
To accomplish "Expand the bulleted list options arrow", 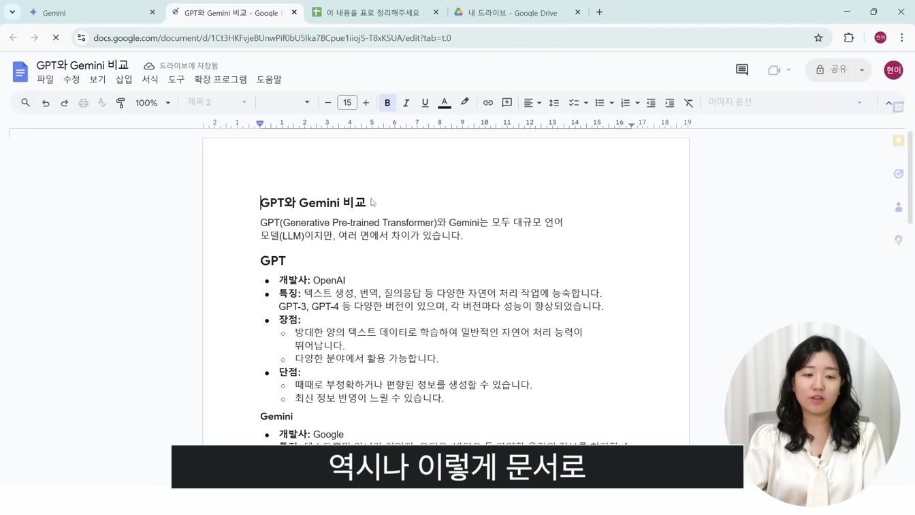I will coord(612,103).
